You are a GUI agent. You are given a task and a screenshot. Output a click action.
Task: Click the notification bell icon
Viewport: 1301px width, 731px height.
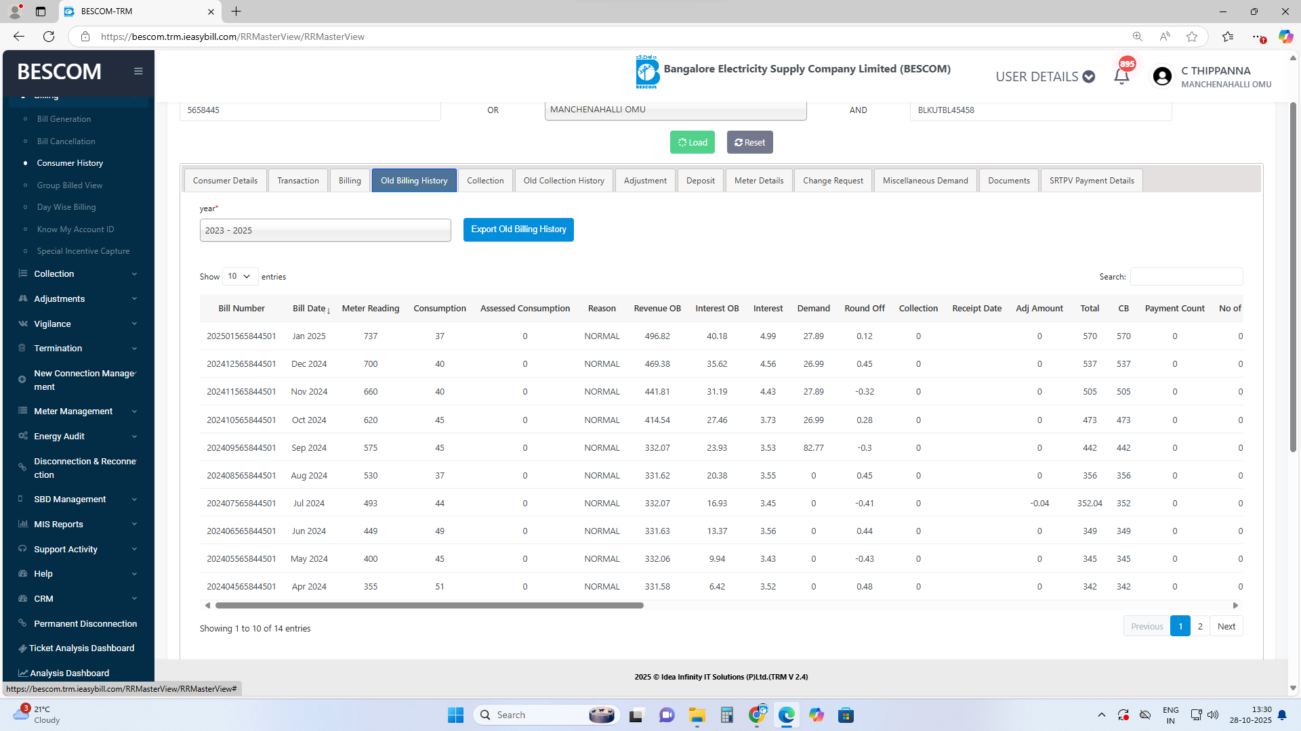(1121, 76)
